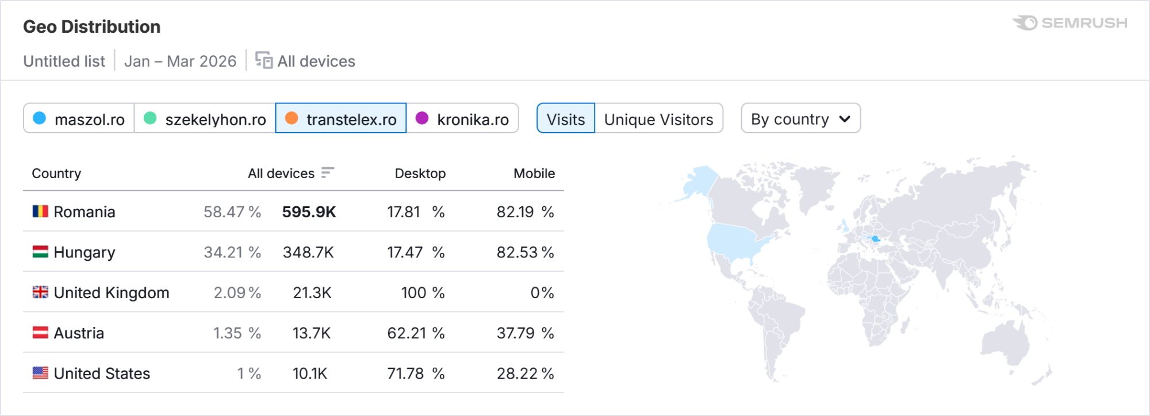Click the United Kingdom flag icon

click(40, 292)
